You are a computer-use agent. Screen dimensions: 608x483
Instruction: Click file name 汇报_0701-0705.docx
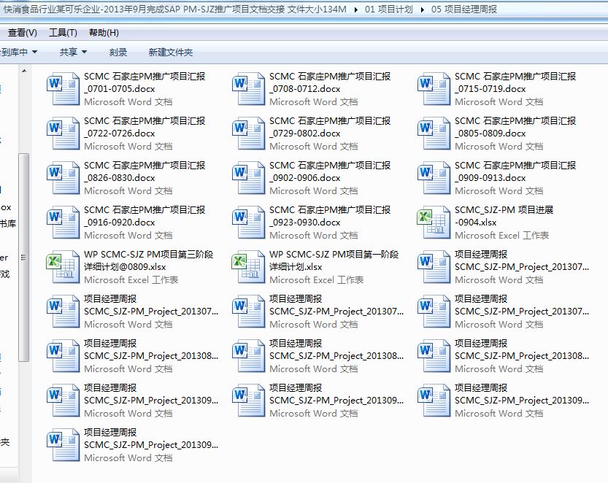[x=145, y=82]
